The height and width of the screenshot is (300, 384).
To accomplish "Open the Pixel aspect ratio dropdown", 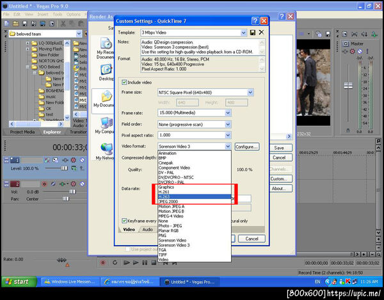I will (228, 135).
